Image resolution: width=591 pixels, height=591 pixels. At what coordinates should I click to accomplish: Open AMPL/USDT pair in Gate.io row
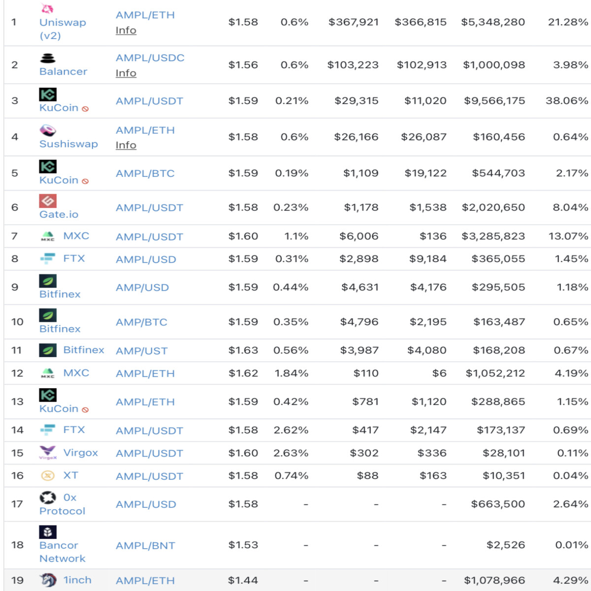point(149,208)
